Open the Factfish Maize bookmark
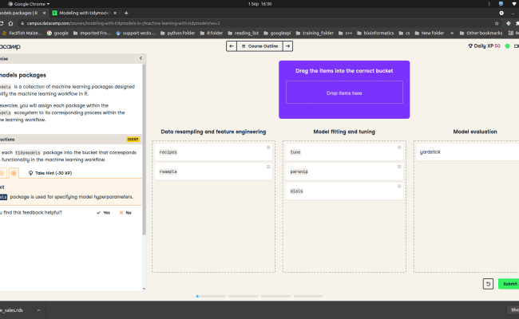The width and height of the screenshot is (519, 319). tap(22, 33)
